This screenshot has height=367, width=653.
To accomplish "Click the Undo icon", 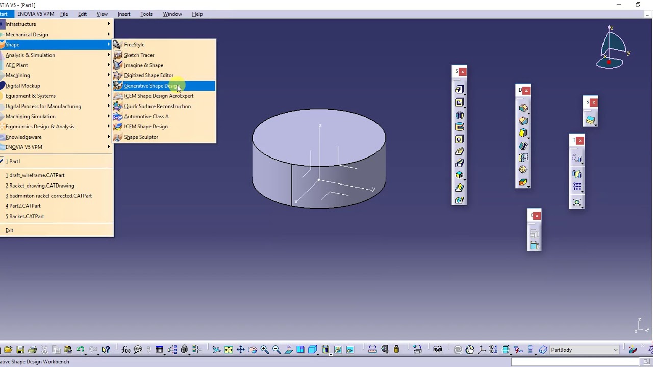I will pos(80,350).
